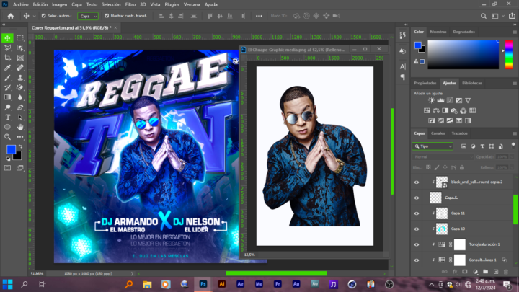Select the Move tool
Screen dimensions: 519x292
[x=7, y=38]
